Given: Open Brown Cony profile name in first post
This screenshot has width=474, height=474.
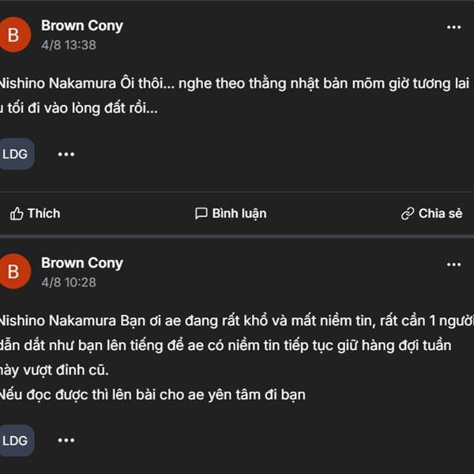Looking at the screenshot, I should click(82, 26).
